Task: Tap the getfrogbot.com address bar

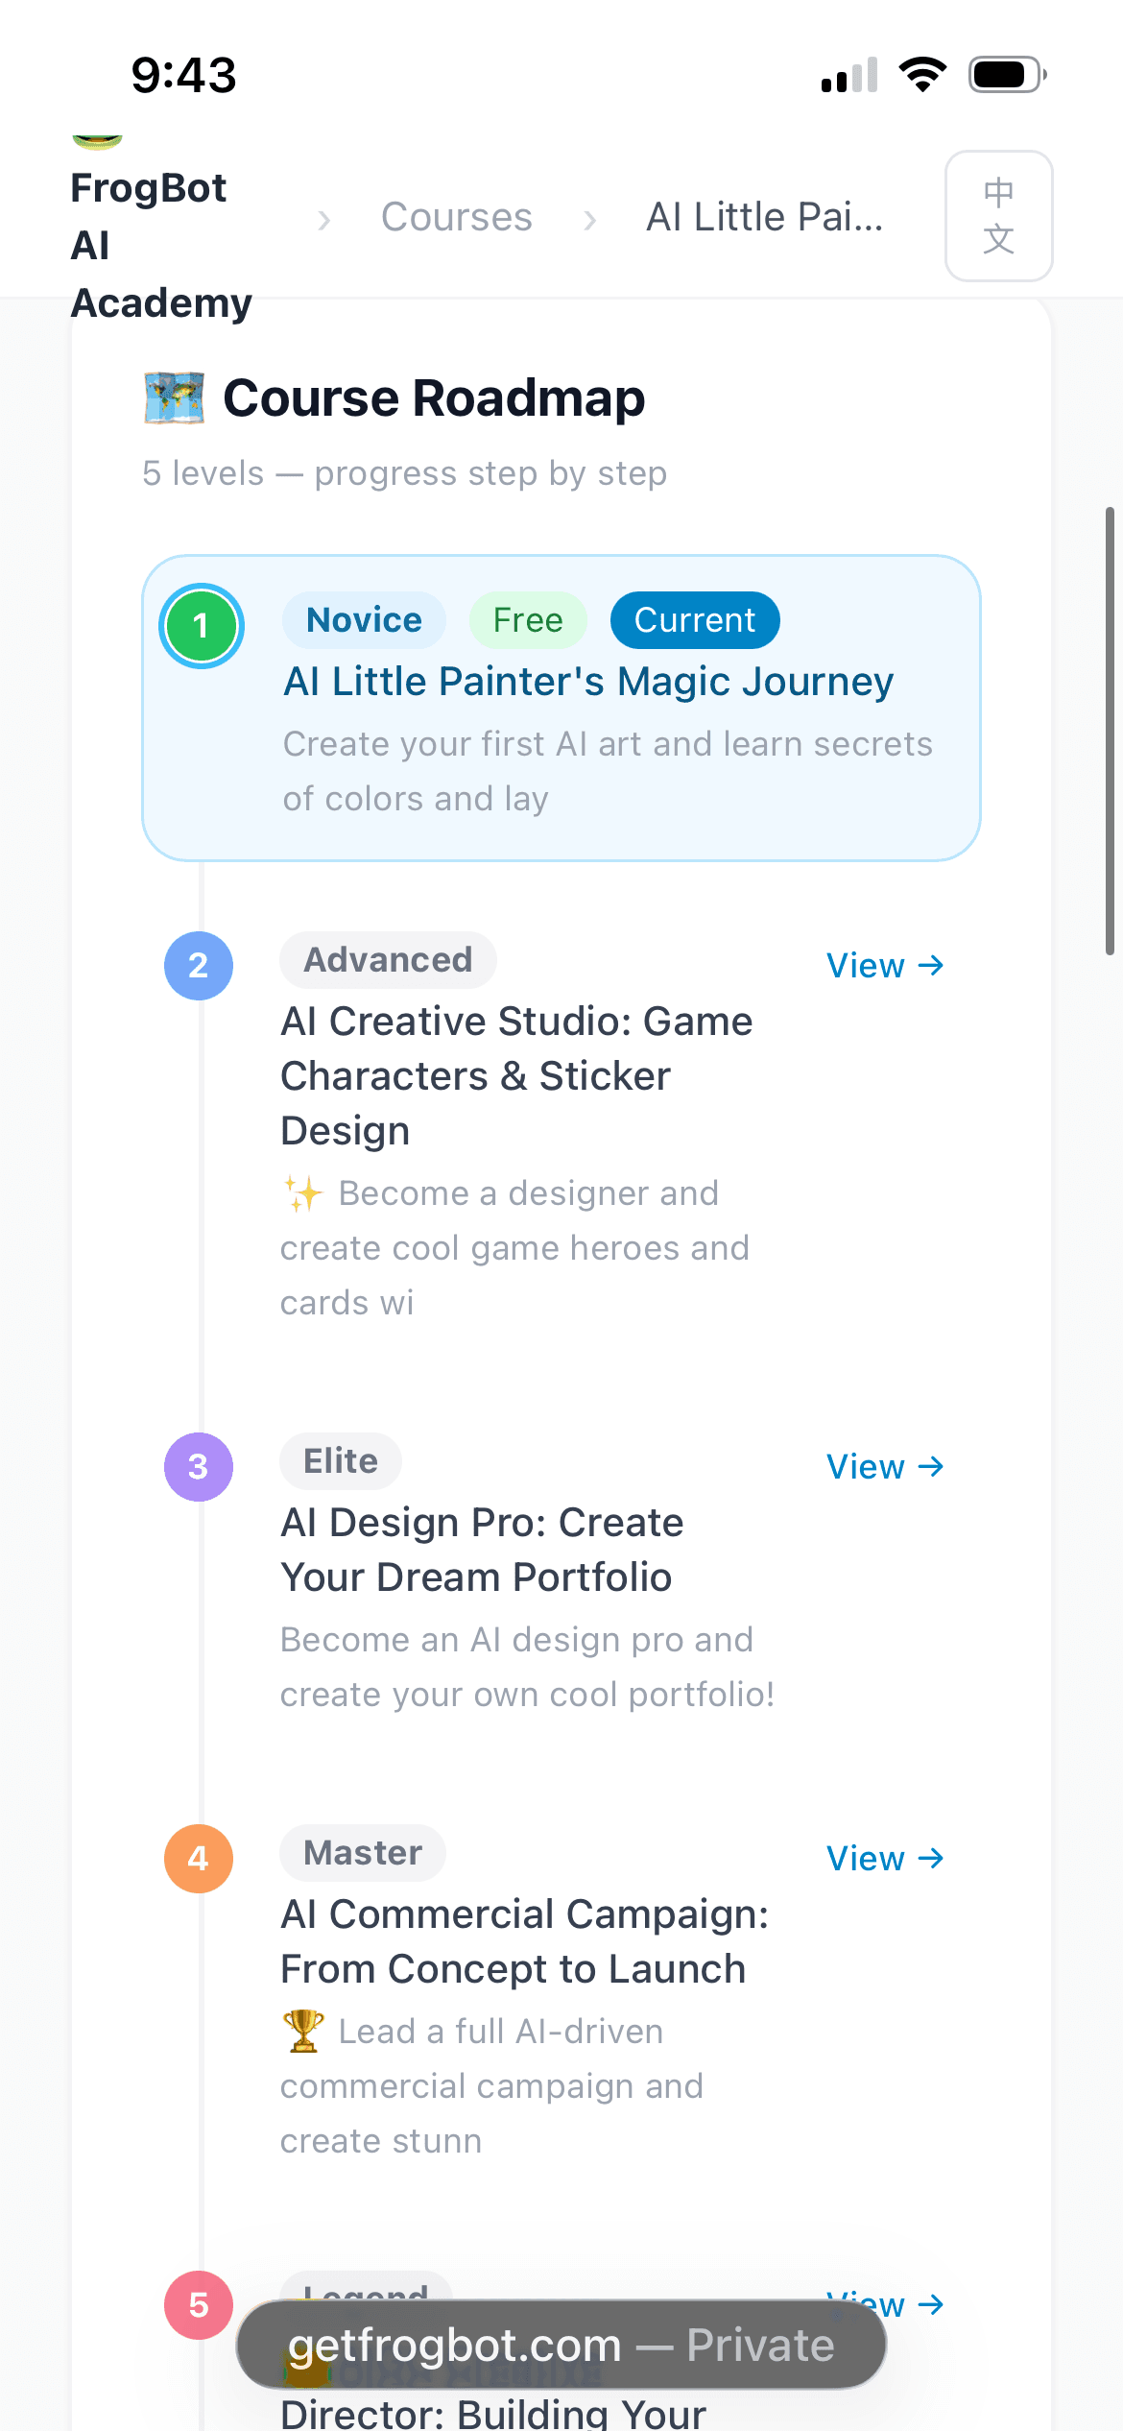Action: click(561, 2344)
